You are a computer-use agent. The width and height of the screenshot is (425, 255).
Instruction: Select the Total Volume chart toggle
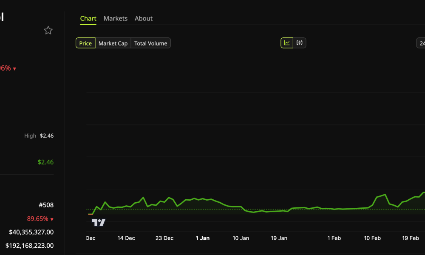150,43
